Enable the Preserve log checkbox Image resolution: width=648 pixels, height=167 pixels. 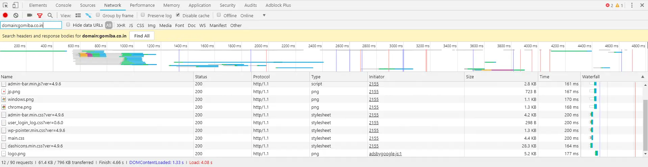pyautogui.click(x=143, y=15)
